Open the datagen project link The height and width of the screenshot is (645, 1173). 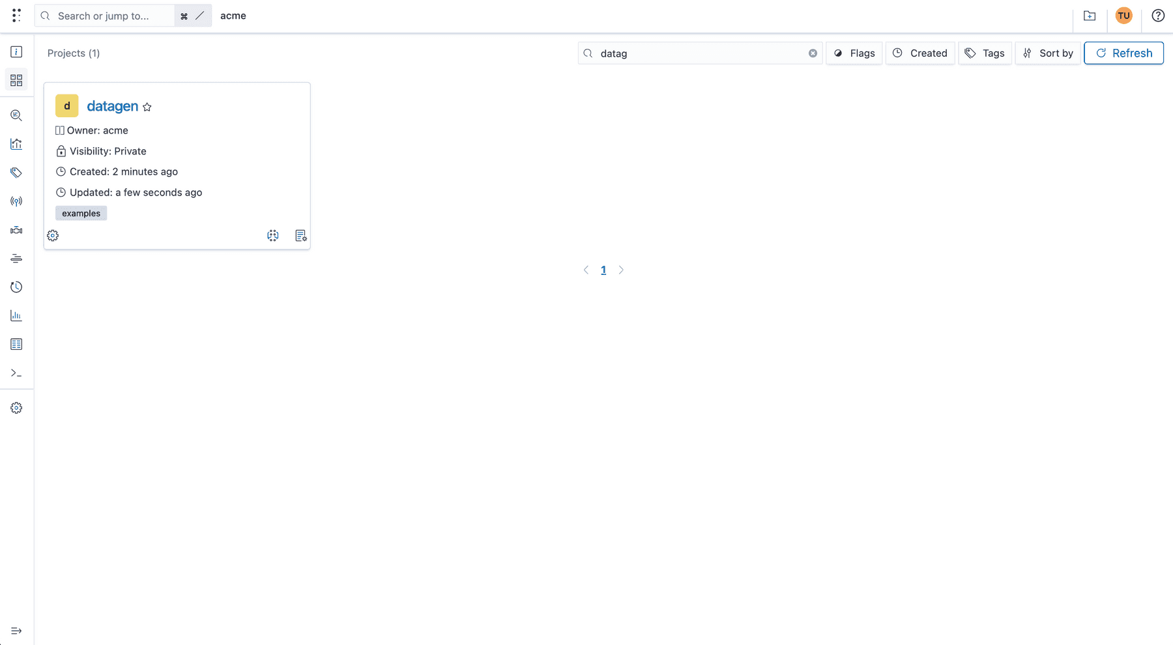112,106
